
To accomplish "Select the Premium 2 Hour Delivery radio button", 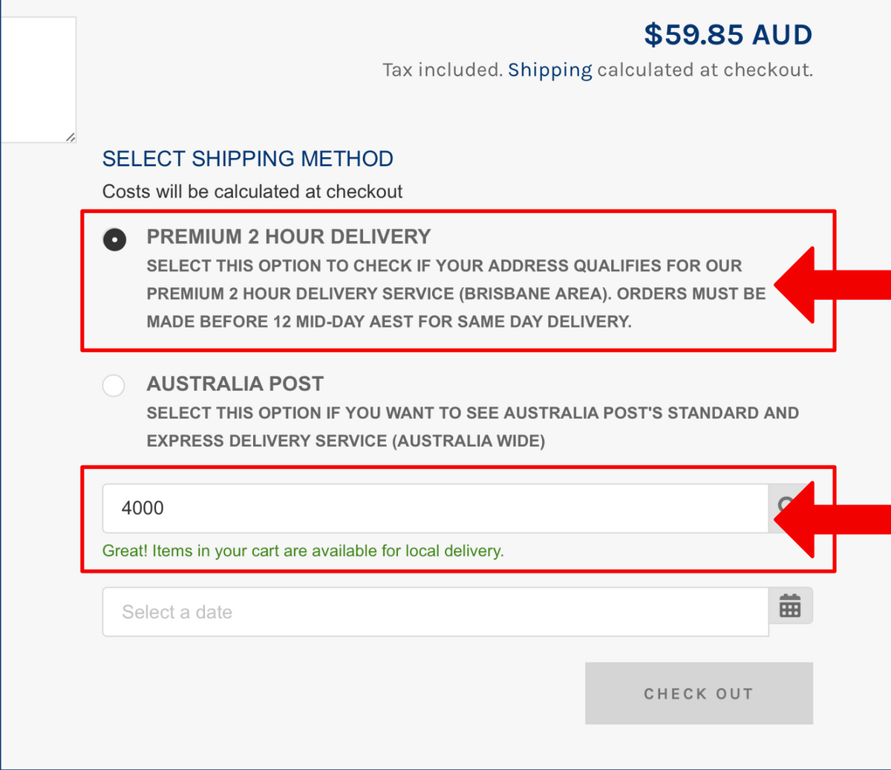I will [x=114, y=240].
